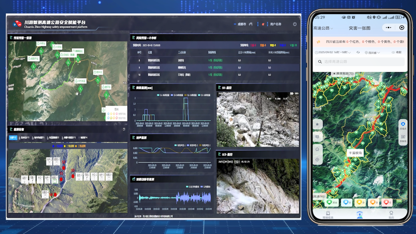The height and width of the screenshot is (234, 416).
Task: Click the power logout icon in platform header
Action: tap(295, 24)
